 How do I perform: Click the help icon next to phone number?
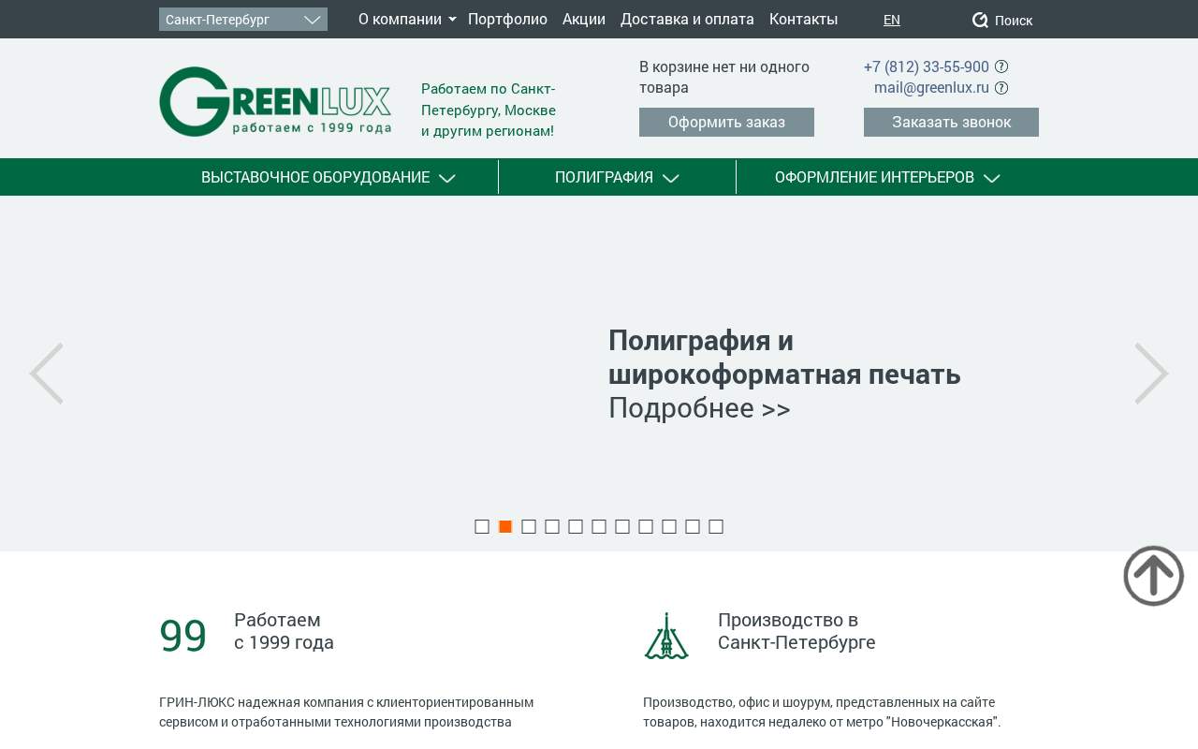[1001, 66]
